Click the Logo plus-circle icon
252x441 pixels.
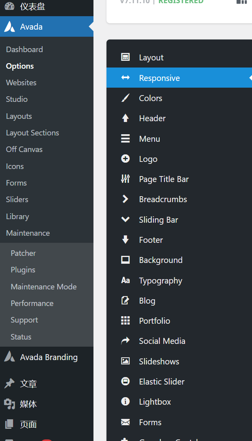click(125, 159)
